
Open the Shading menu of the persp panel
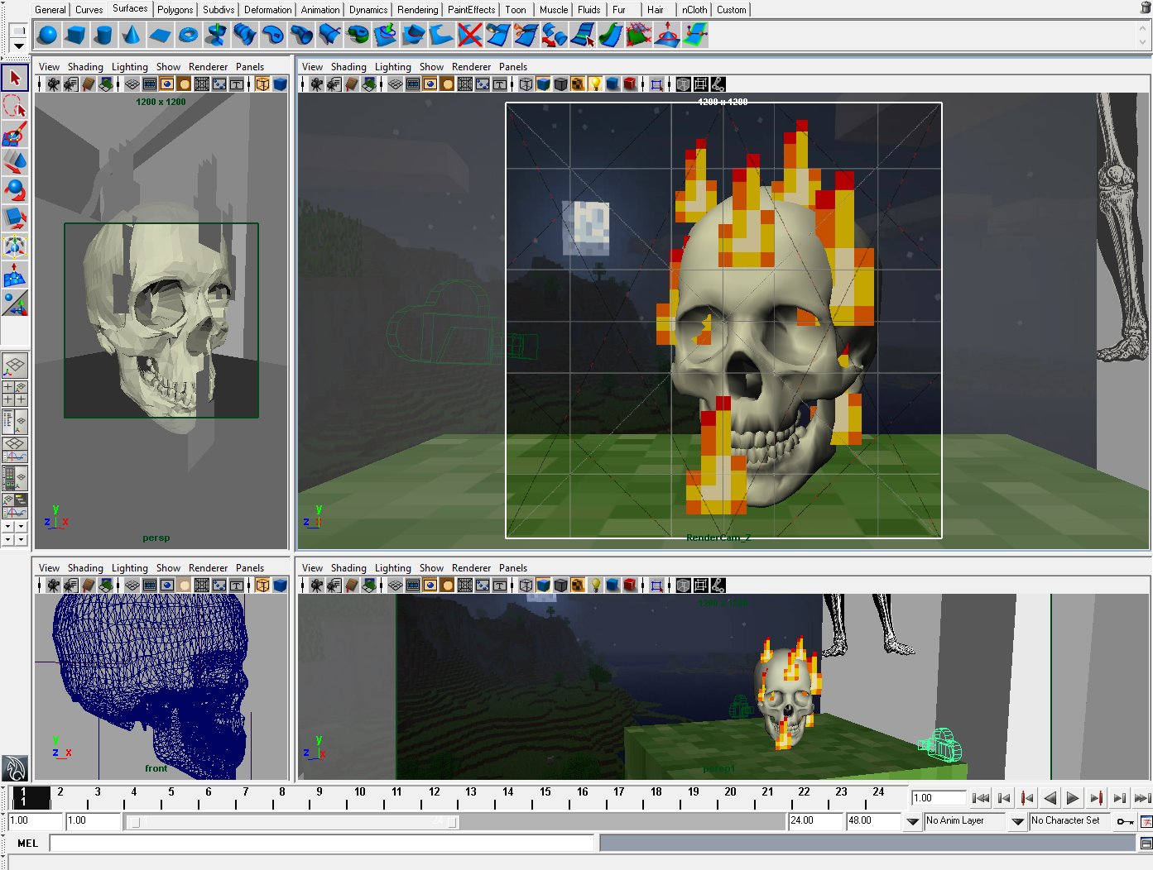(86, 66)
